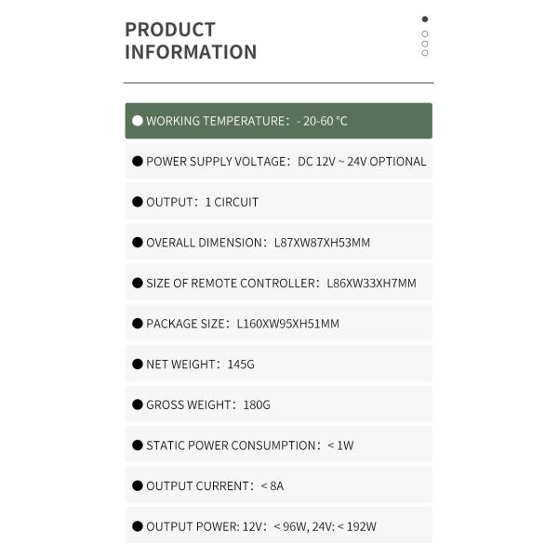Click the < 96W, 24V: < 192W value text
558x558 pixels.
325,526
